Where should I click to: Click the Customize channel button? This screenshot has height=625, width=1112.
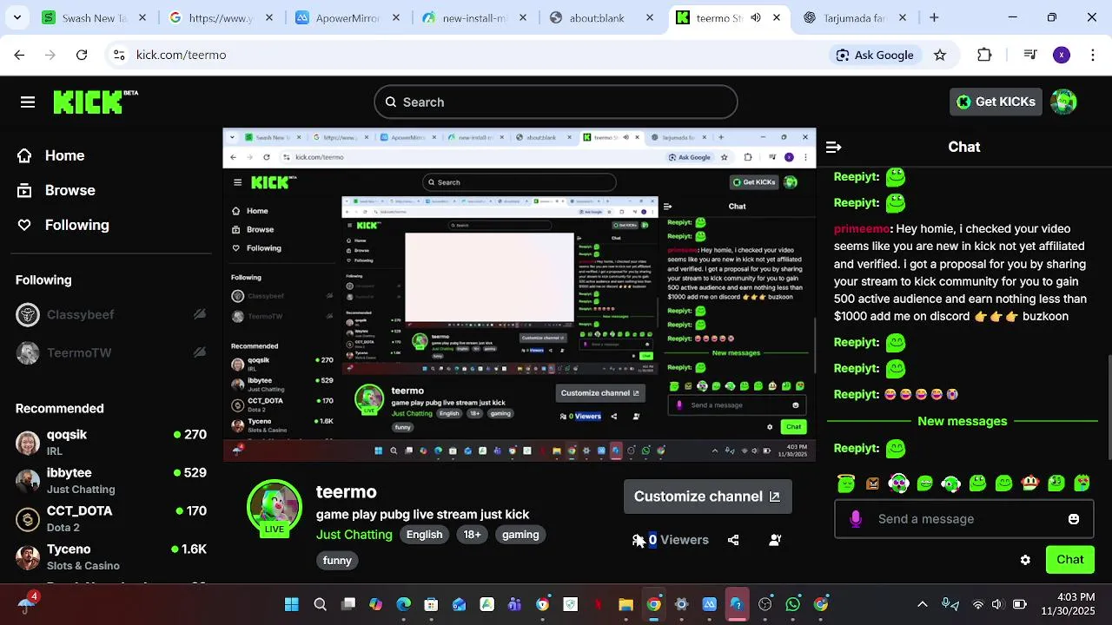(x=708, y=497)
